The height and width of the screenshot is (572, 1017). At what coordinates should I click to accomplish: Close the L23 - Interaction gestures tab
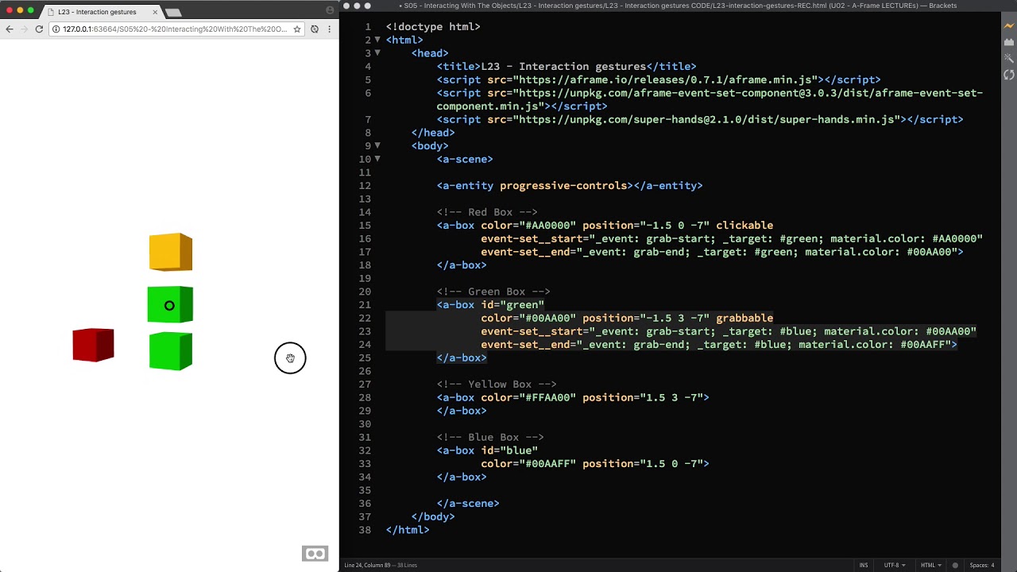(x=155, y=12)
